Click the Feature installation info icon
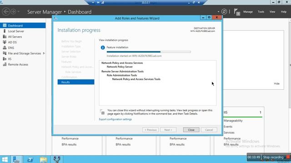291x163 pixels. pos(103,48)
